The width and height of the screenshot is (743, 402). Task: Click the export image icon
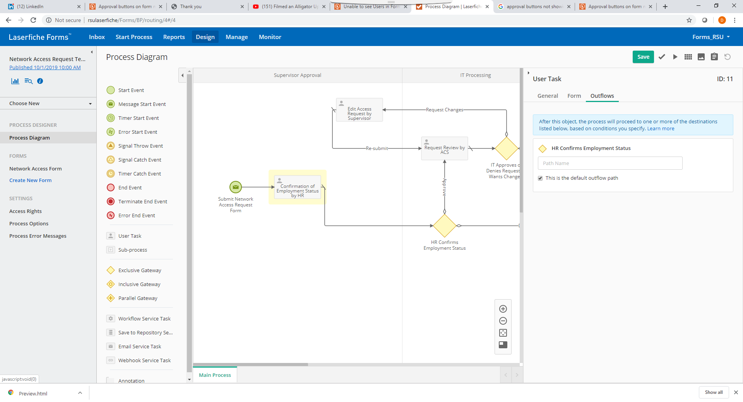pyautogui.click(x=701, y=57)
